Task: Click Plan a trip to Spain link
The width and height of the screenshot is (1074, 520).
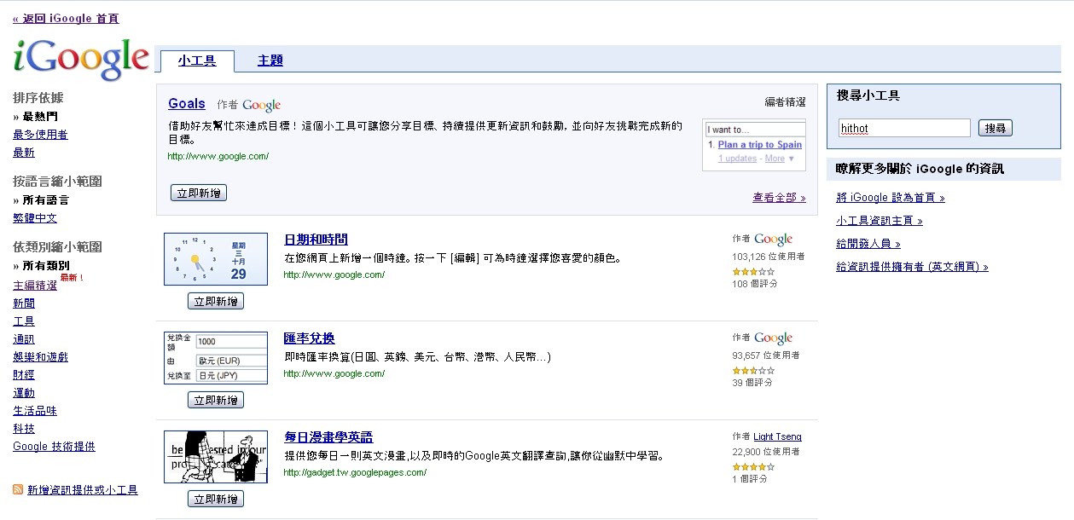Action: (760, 145)
